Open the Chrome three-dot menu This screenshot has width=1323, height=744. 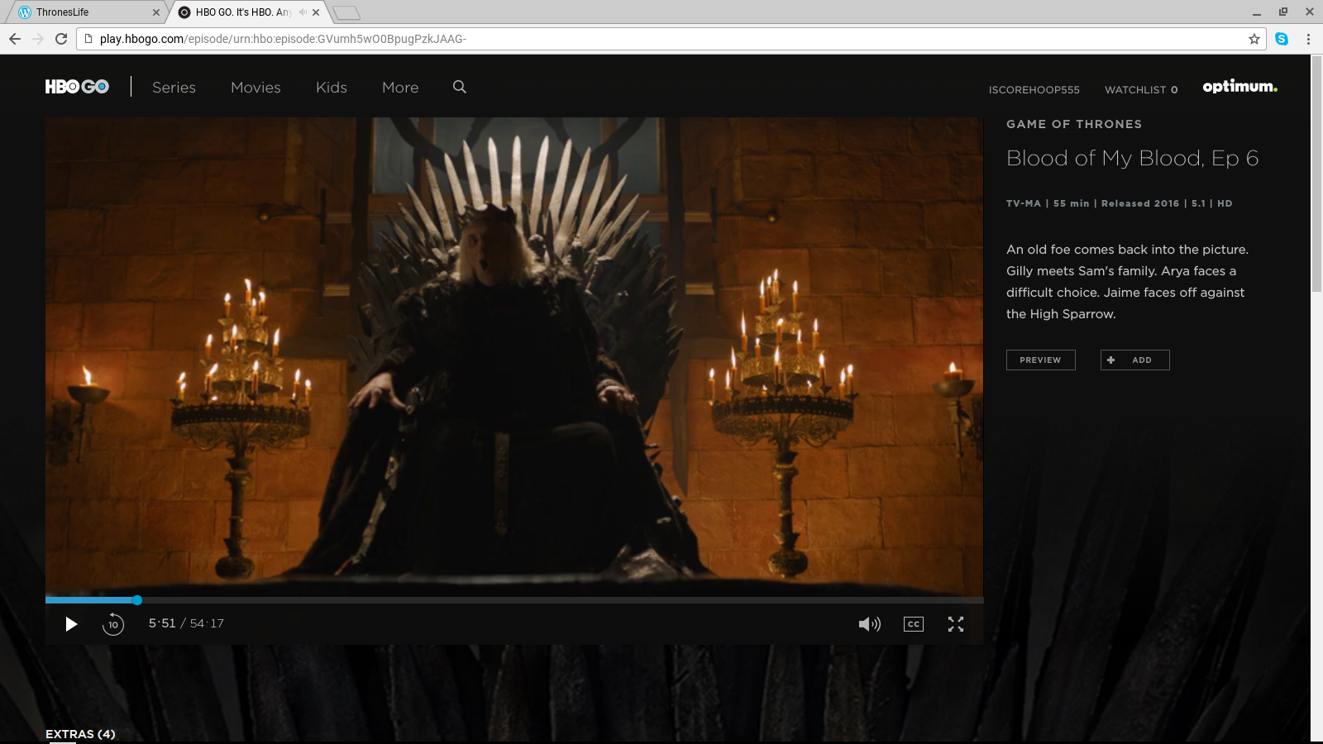point(1308,39)
